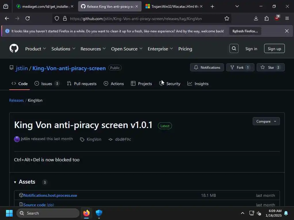Close the mediaget.com tab

(72, 6)
